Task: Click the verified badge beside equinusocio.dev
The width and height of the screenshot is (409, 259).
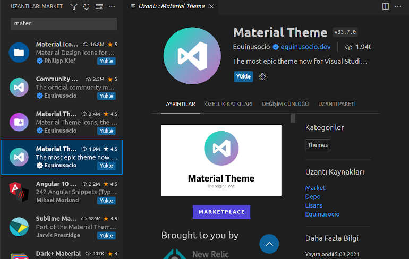Action: 276,47
